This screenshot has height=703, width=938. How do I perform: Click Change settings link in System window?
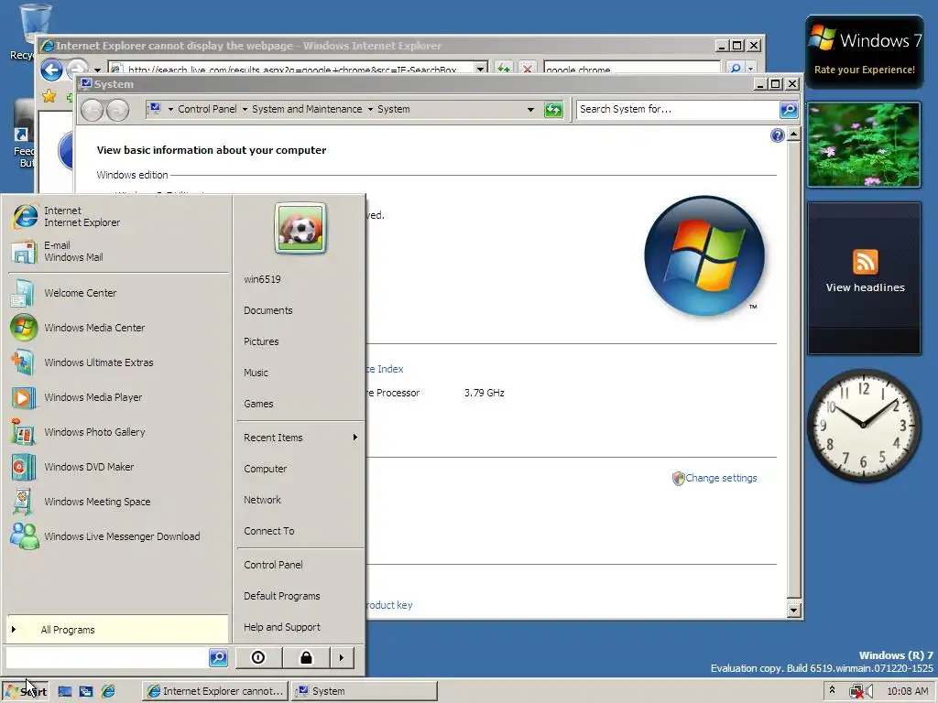(721, 478)
